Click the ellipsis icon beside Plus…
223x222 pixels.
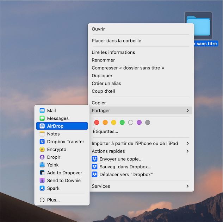[42, 200]
